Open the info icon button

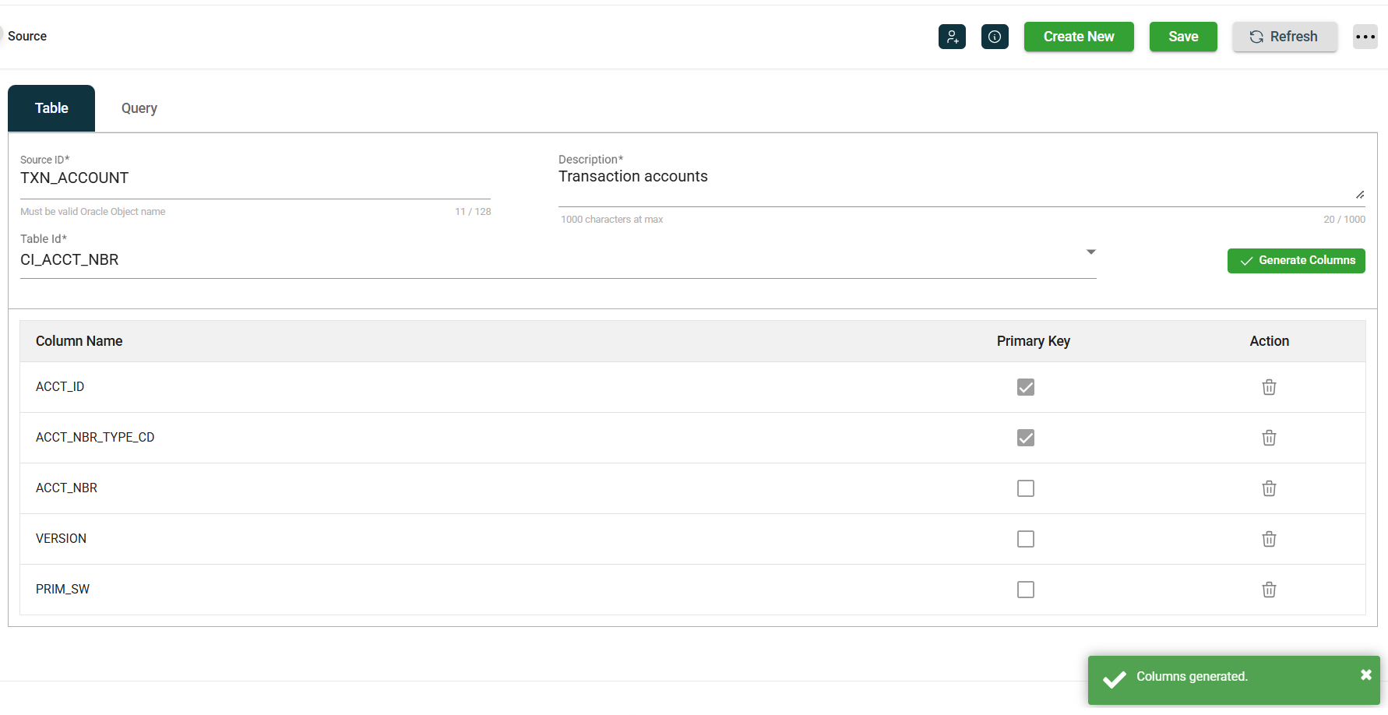pos(995,37)
